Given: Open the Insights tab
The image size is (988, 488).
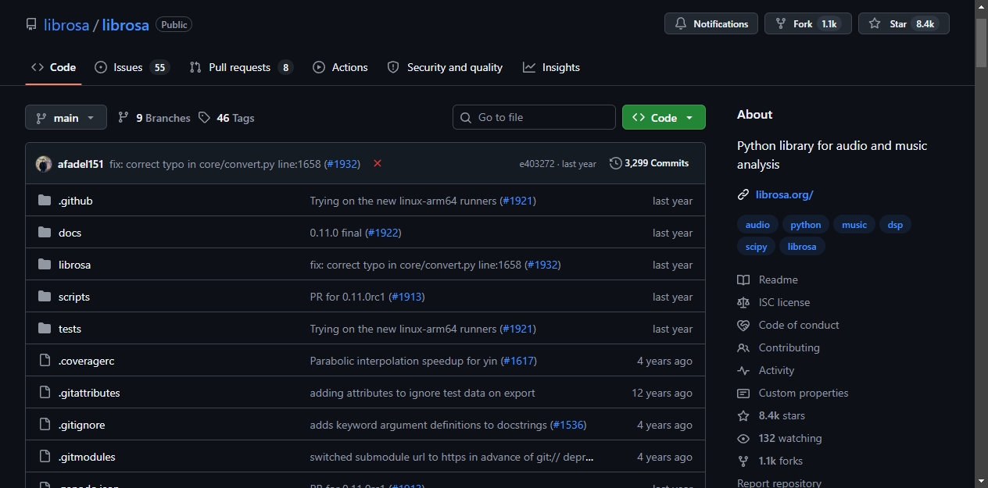Looking at the screenshot, I should 552,67.
